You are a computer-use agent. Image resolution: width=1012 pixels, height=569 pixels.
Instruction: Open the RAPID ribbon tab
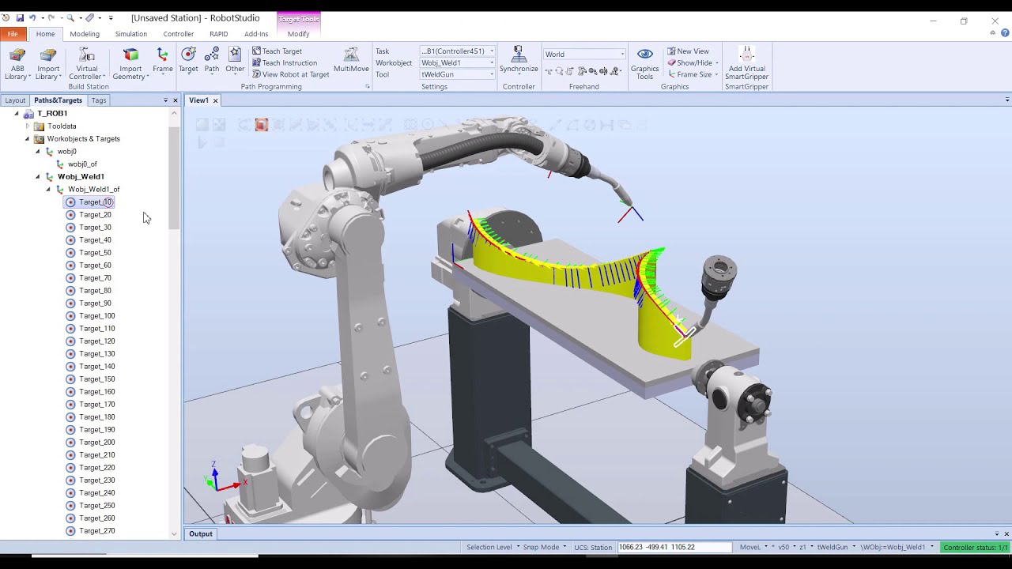click(218, 34)
